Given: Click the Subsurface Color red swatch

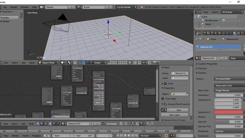Looking at the screenshot, I should click(x=229, y=112).
